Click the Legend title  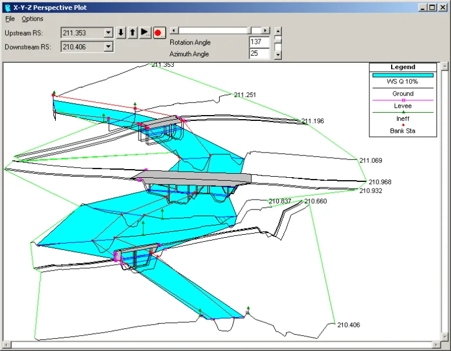click(403, 67)
